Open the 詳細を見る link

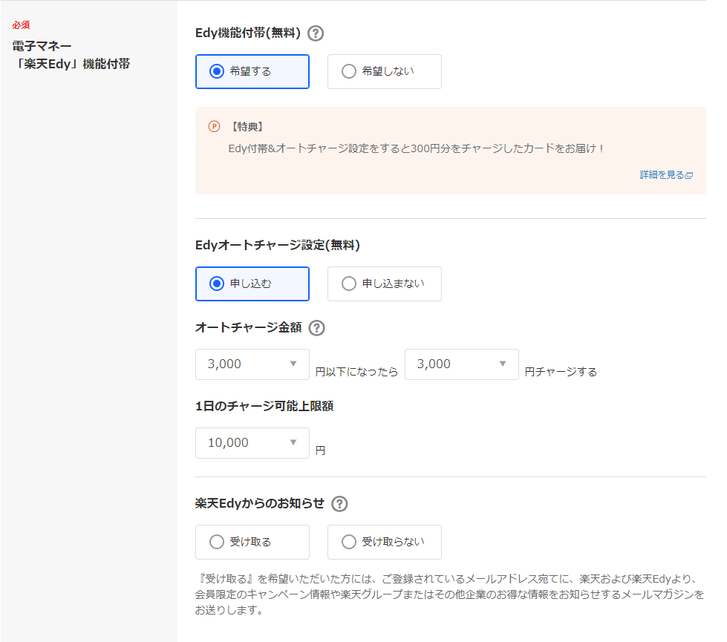coord(662,174)
